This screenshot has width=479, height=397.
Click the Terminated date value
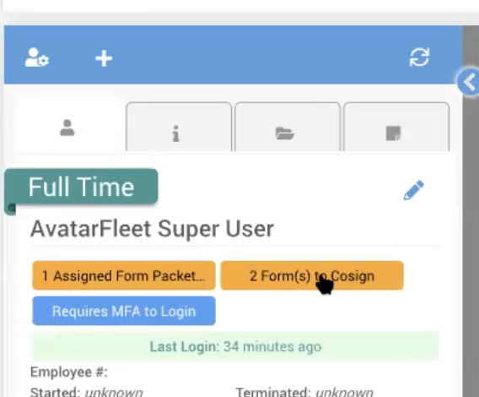point(344,392)
